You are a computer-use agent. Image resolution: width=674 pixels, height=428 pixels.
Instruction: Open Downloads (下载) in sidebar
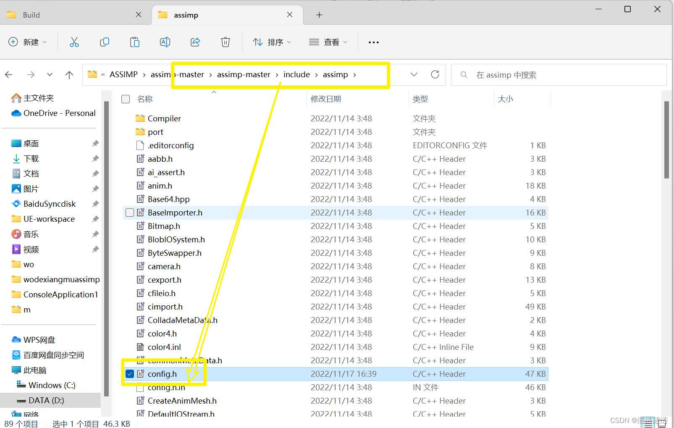click(x=25, y=158)
